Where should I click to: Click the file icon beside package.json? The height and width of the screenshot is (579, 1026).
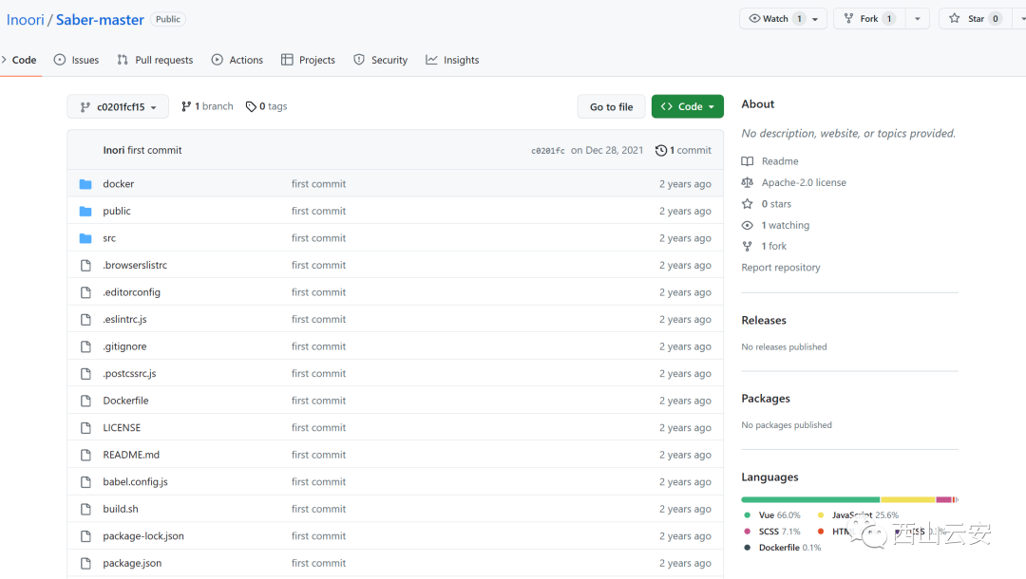click(x=85, y=563)
